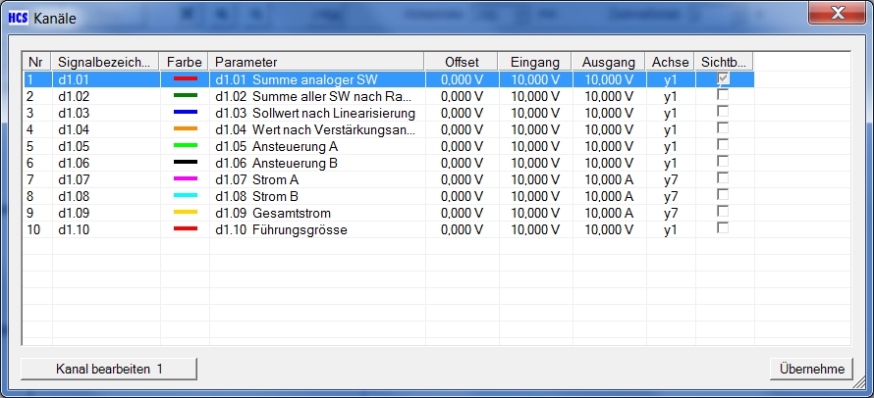Click Ausgang value '10,000 A' in d1.09 row
The width and height of the screenshot is (874, 398).
point(609,213)
